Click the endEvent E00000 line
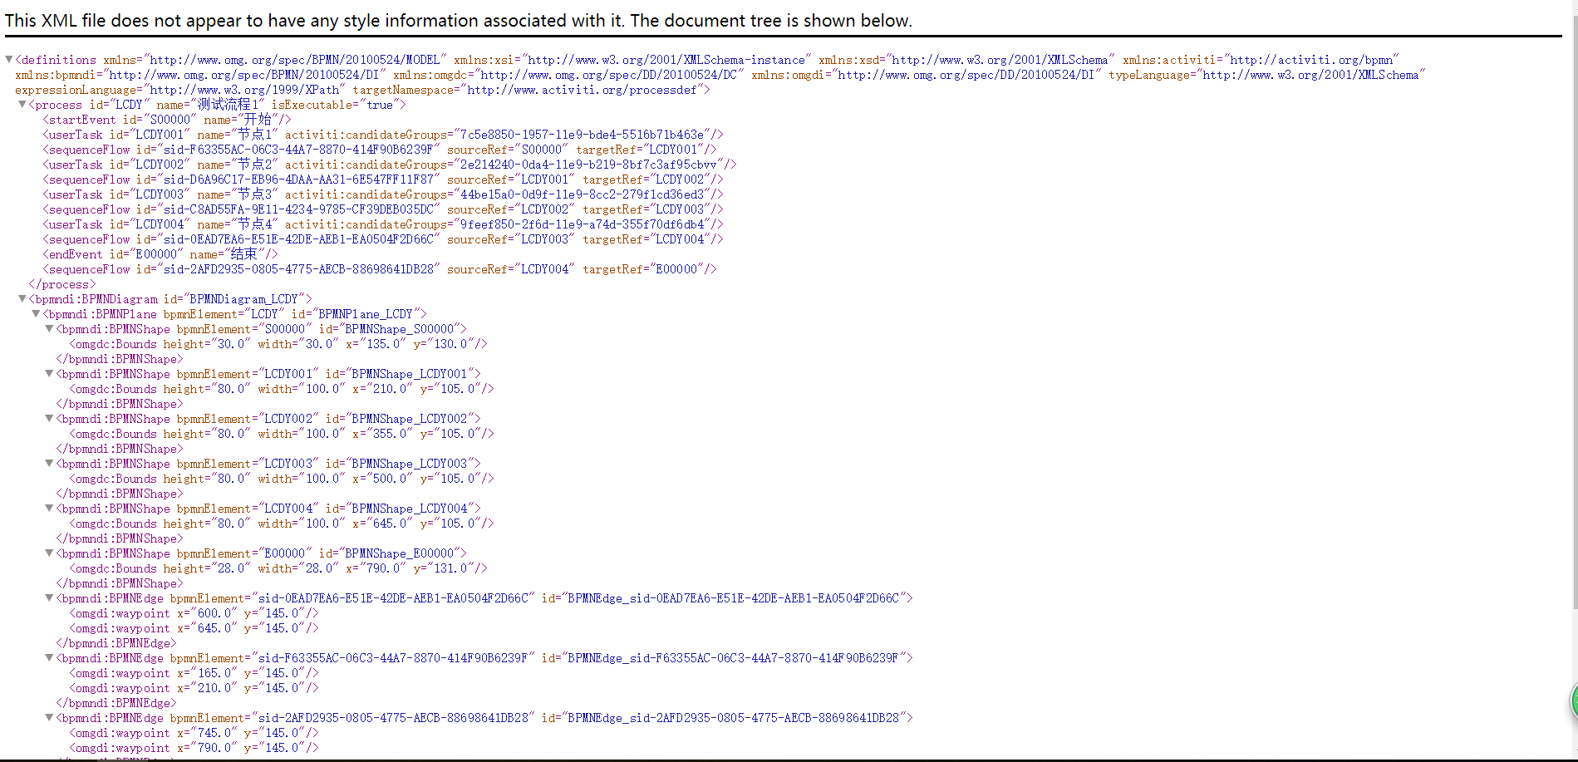The image size is (1578, 762). [x=160, y=254]
